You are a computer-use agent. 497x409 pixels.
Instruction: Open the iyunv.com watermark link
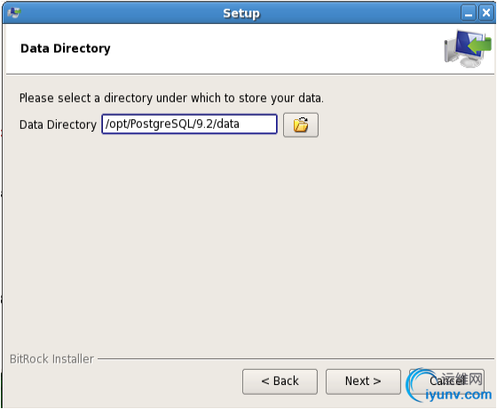(458, 395)
